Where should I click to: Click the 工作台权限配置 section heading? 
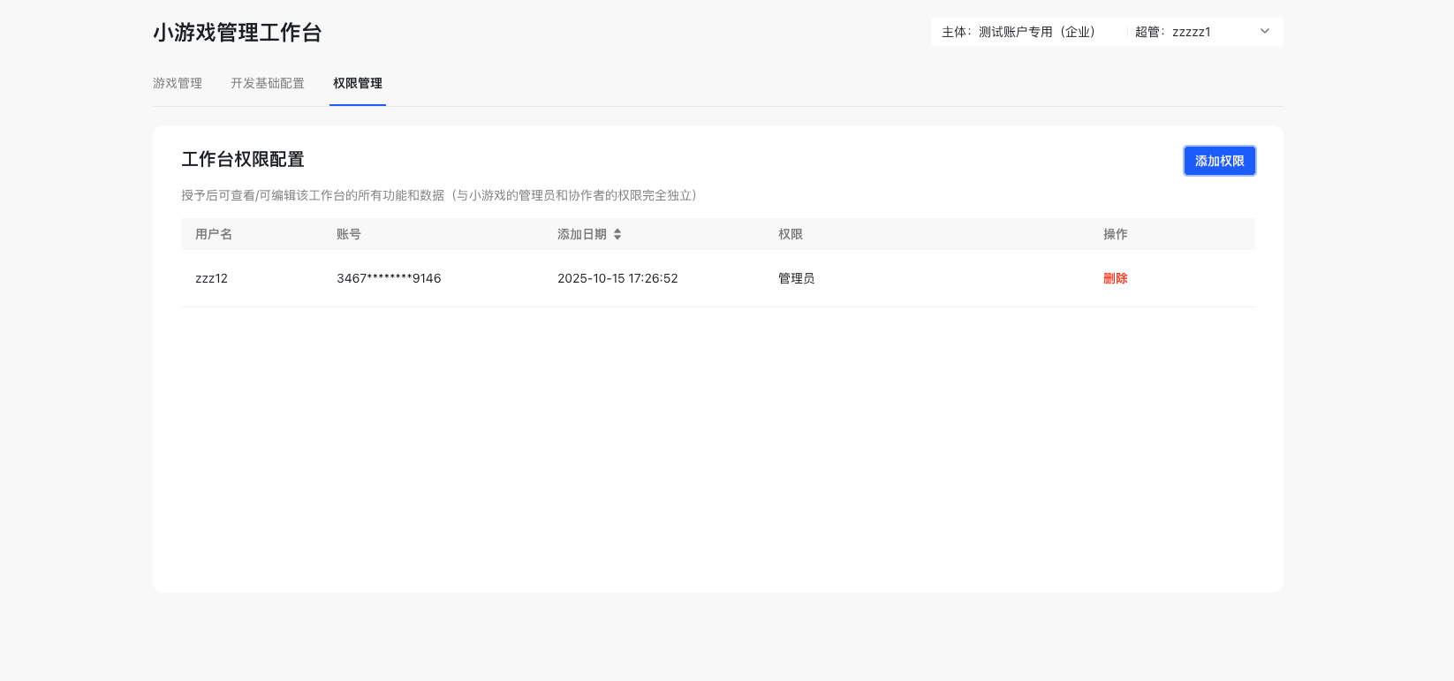click(243, 159)
